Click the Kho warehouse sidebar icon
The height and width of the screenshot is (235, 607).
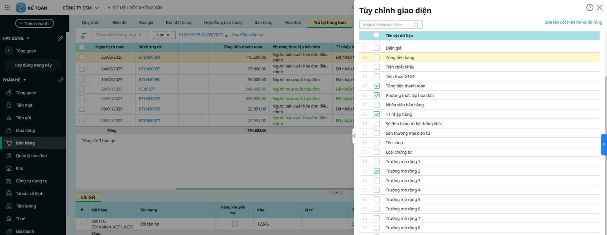pyautogui.click(x=9, y=168)
